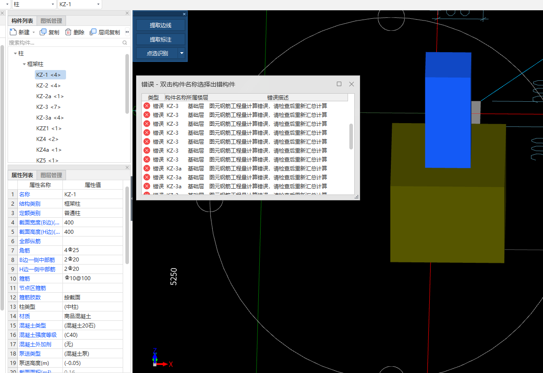Screen dimensions: 543x373
Task: Collapse the 框架柱 tree node
Action: coord(24,64)
